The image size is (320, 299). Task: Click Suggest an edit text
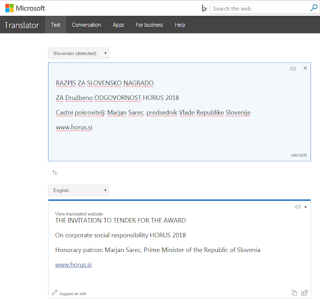pyautogui.click(x=72, y=293)
